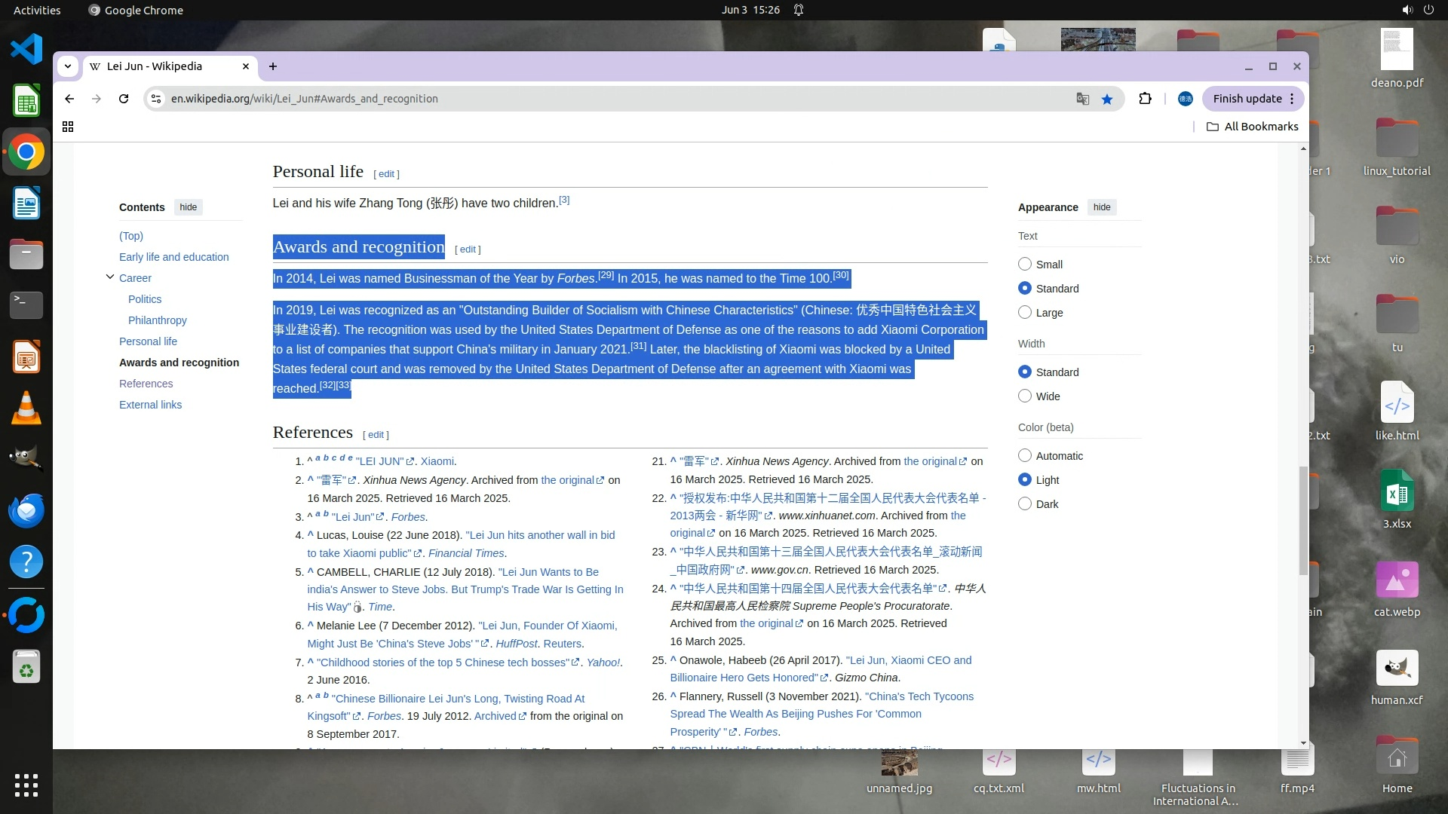
Task: Click the page vertical scrollbar thumb
Action: pos(1303,520)
